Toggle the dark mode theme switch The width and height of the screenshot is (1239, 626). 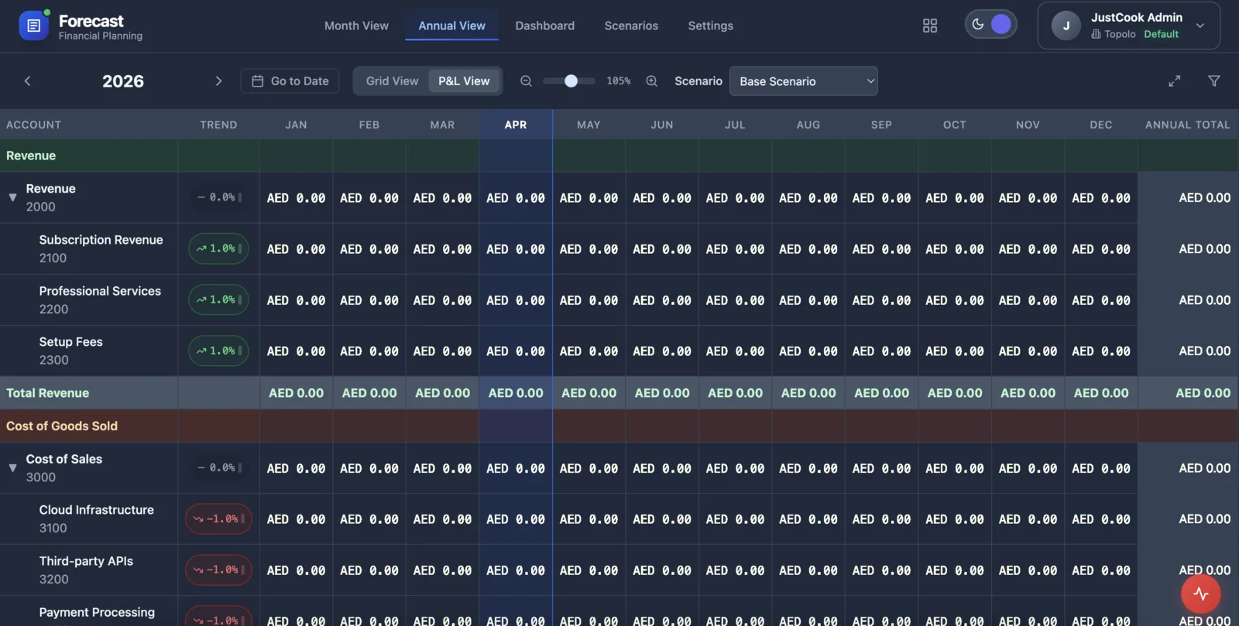(990, 25)
